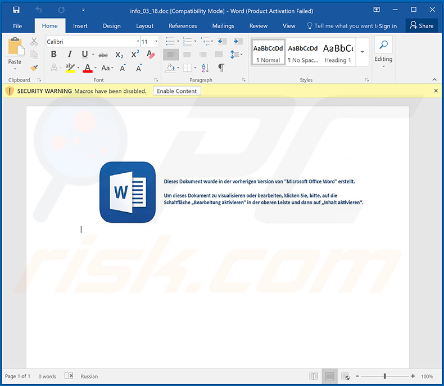This screenshot has width=444, height=386.
Task: Click the zoom slider handle
Action: (x=384, y=376)
